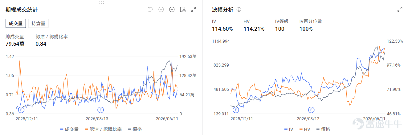
Task: Click the 79.54萬 total volume value
Action: coord(15,44)
